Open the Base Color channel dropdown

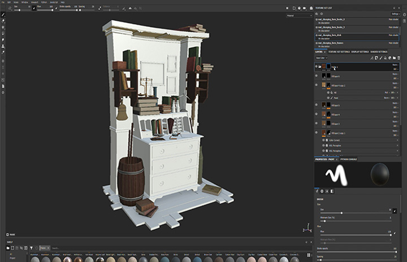click(x=322, y=58)
